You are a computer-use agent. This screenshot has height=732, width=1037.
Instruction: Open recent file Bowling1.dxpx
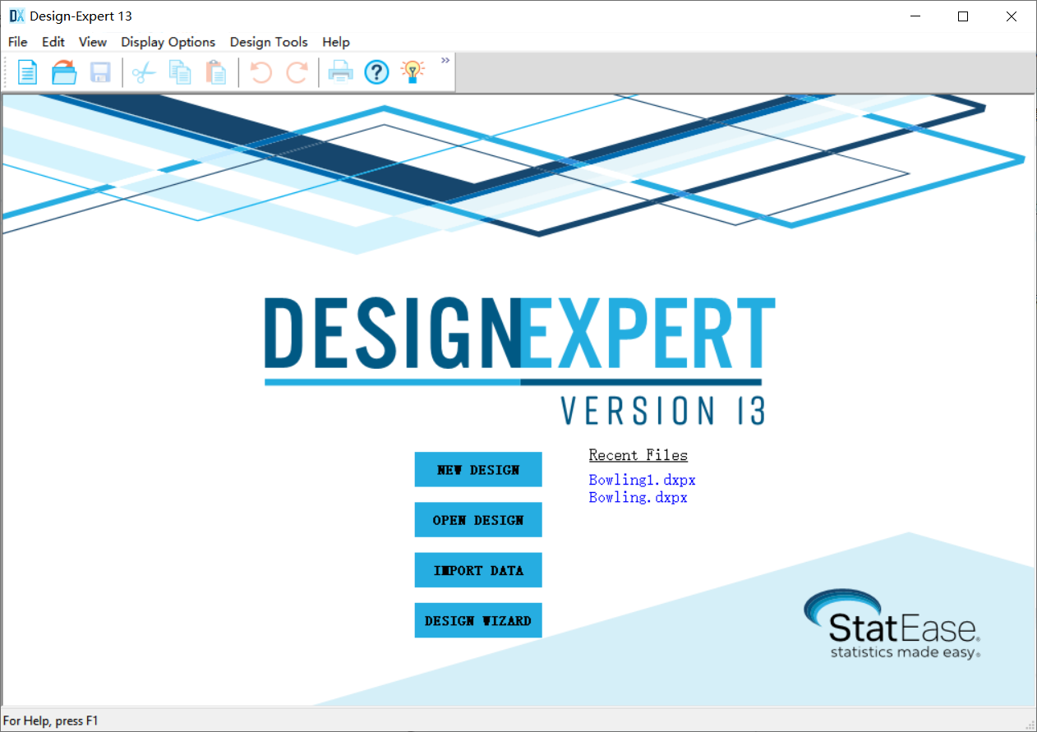tap(643, 480)
